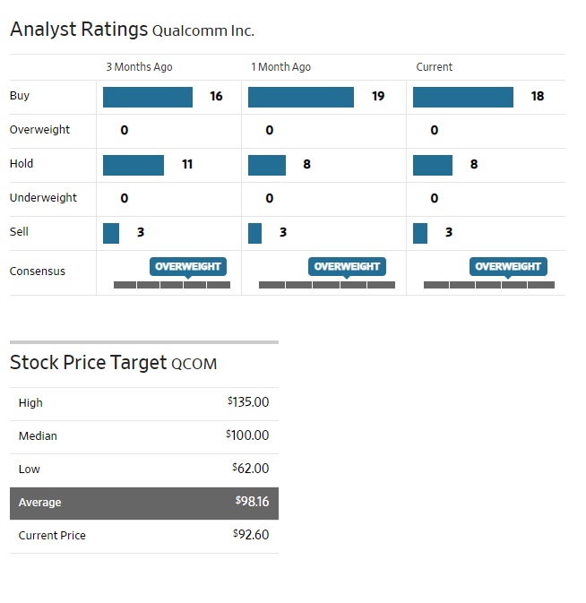Screen dimensions: 586x603
Task: Click the Current Price value $92.60
Action: click(x=251, y=536)
